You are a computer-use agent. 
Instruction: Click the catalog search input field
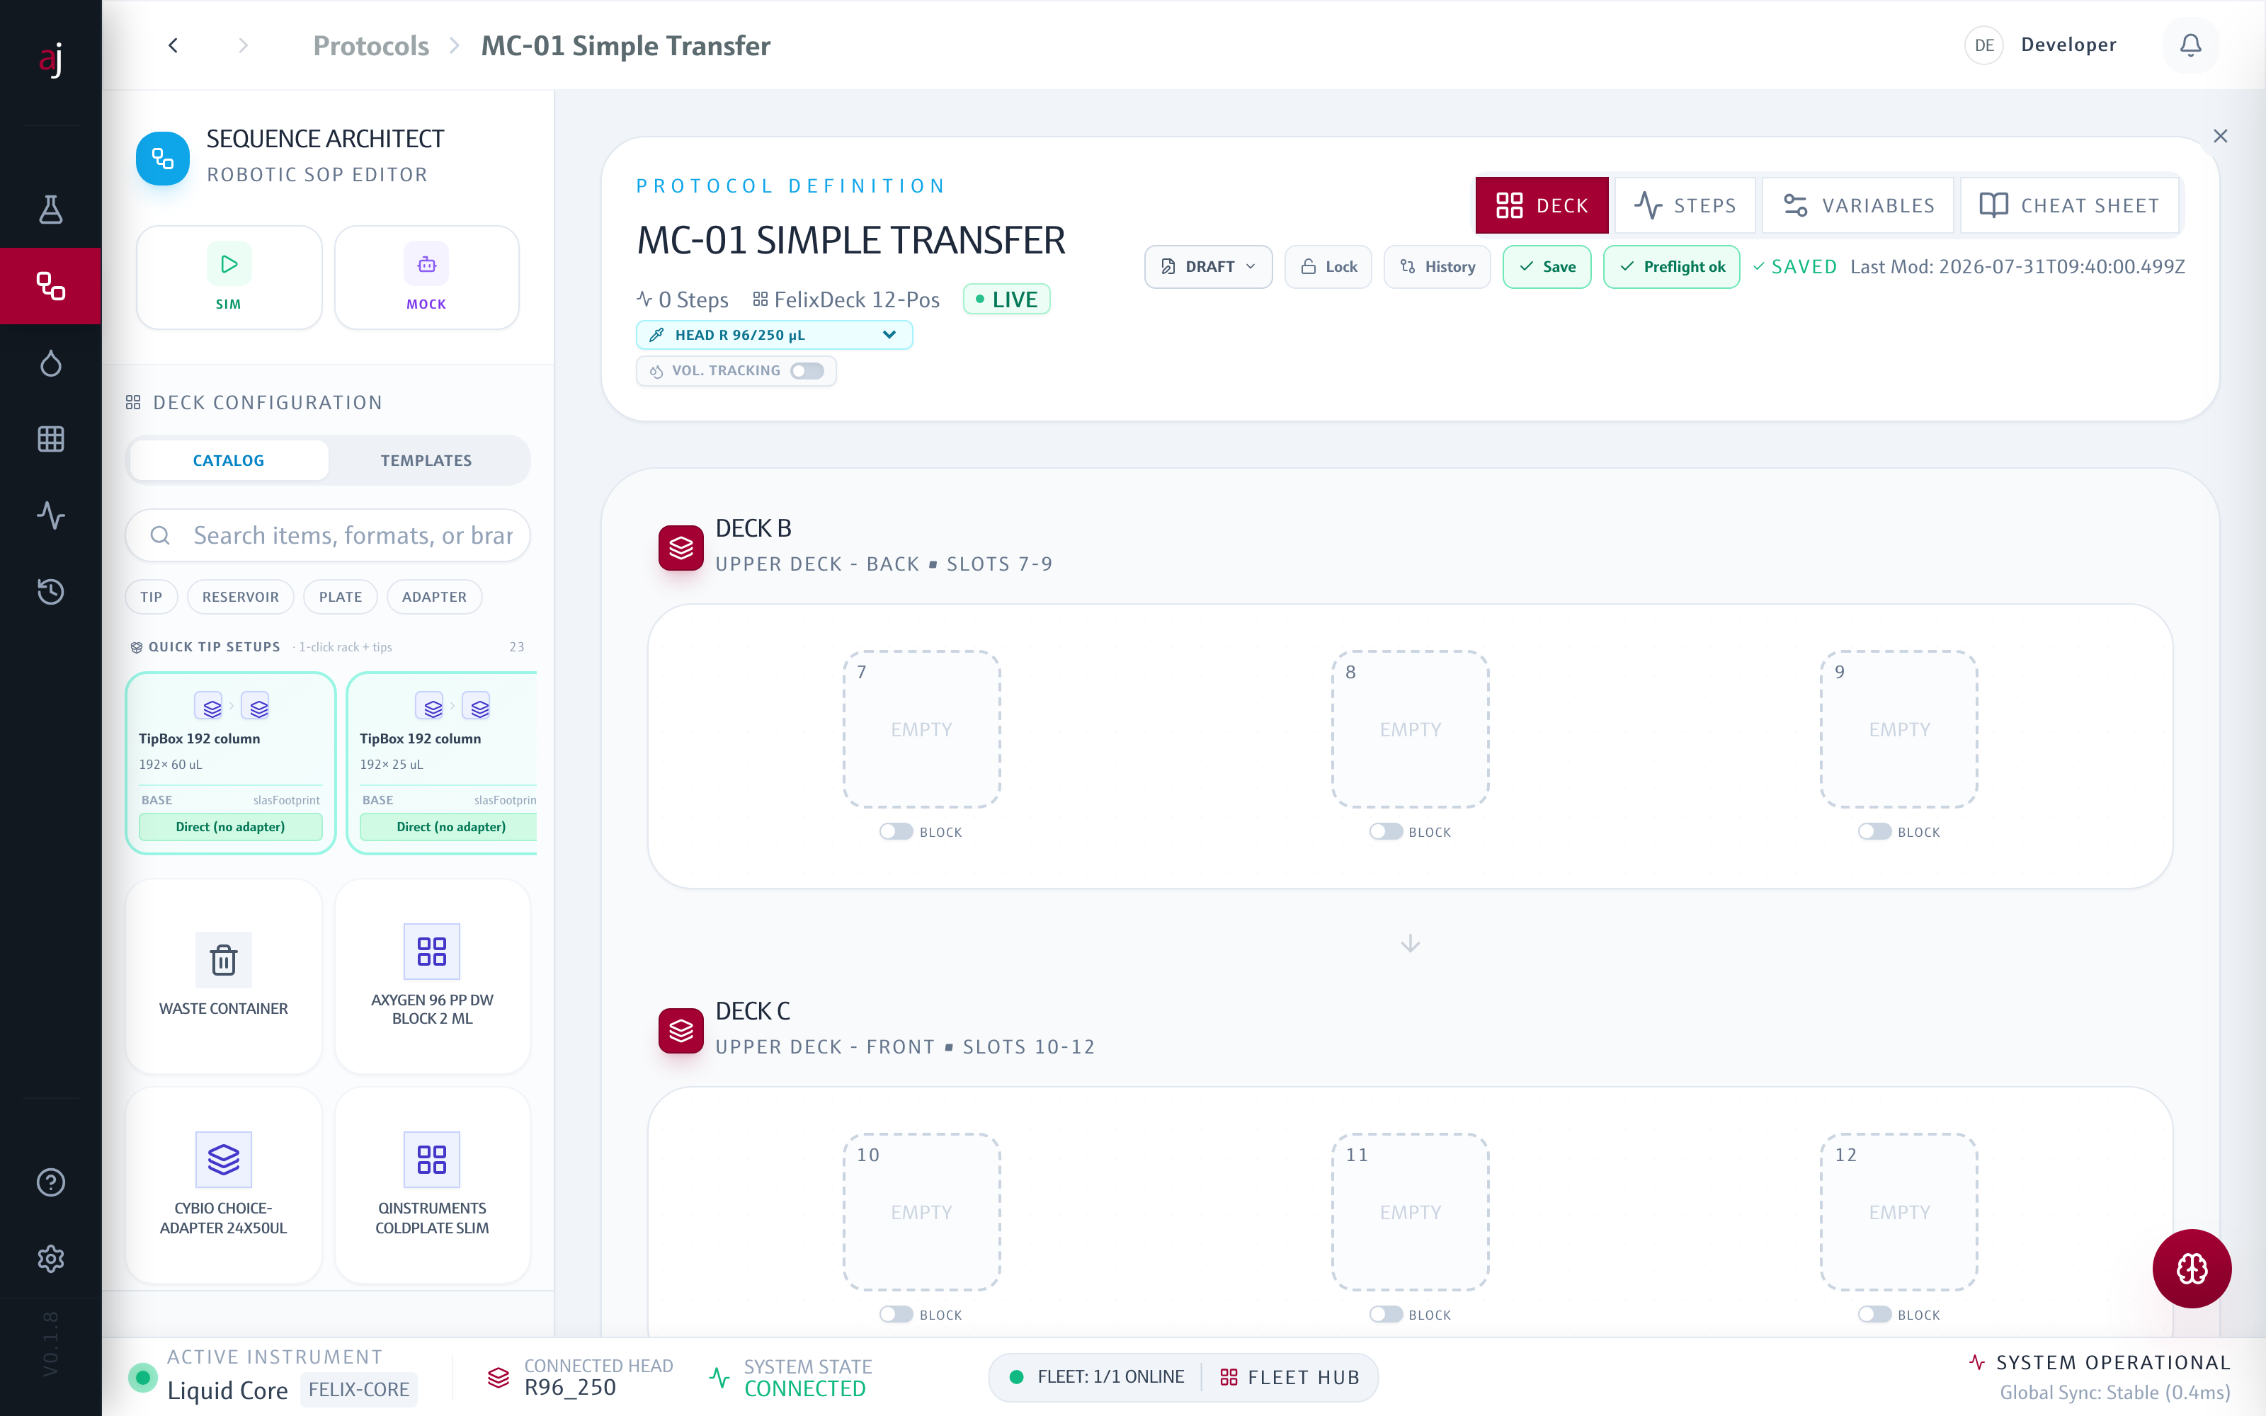click(x=328, y=536)
